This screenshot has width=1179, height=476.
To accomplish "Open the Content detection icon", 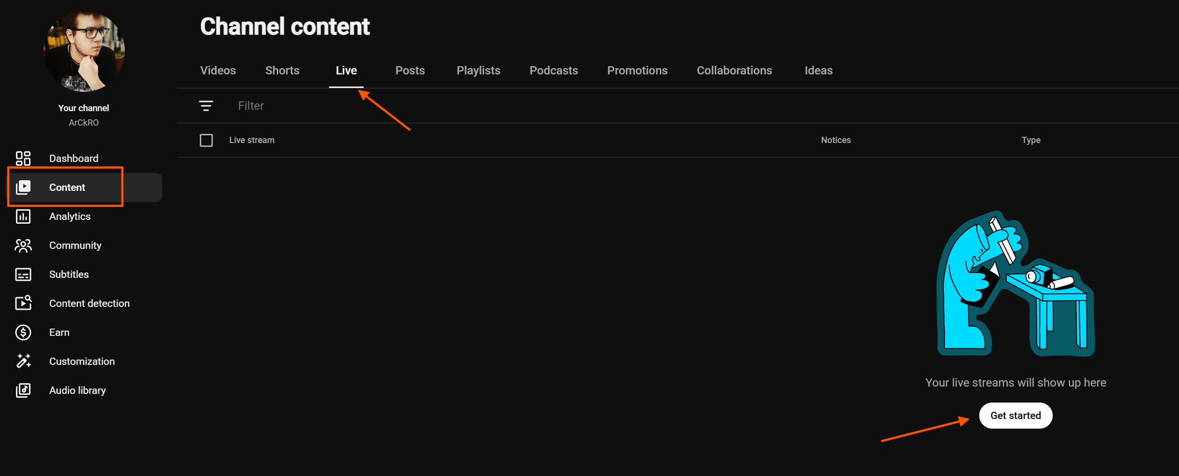I will (x=23, y=303).
